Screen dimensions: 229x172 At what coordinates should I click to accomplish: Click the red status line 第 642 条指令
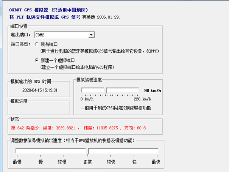(78, 128)
